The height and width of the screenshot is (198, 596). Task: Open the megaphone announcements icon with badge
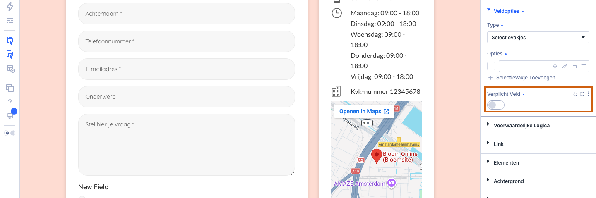click(x=10, y=116)
